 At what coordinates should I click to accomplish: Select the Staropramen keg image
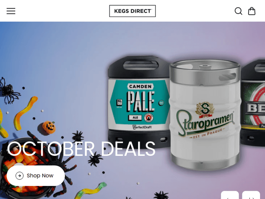click(205, 115)
